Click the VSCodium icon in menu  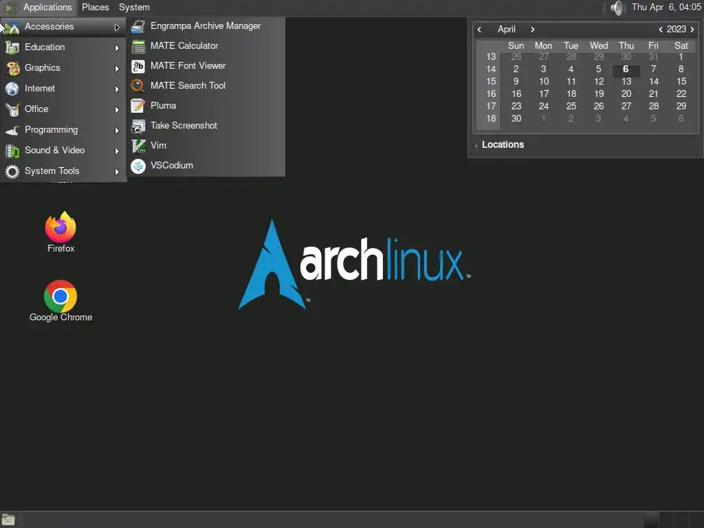(137, 166)
